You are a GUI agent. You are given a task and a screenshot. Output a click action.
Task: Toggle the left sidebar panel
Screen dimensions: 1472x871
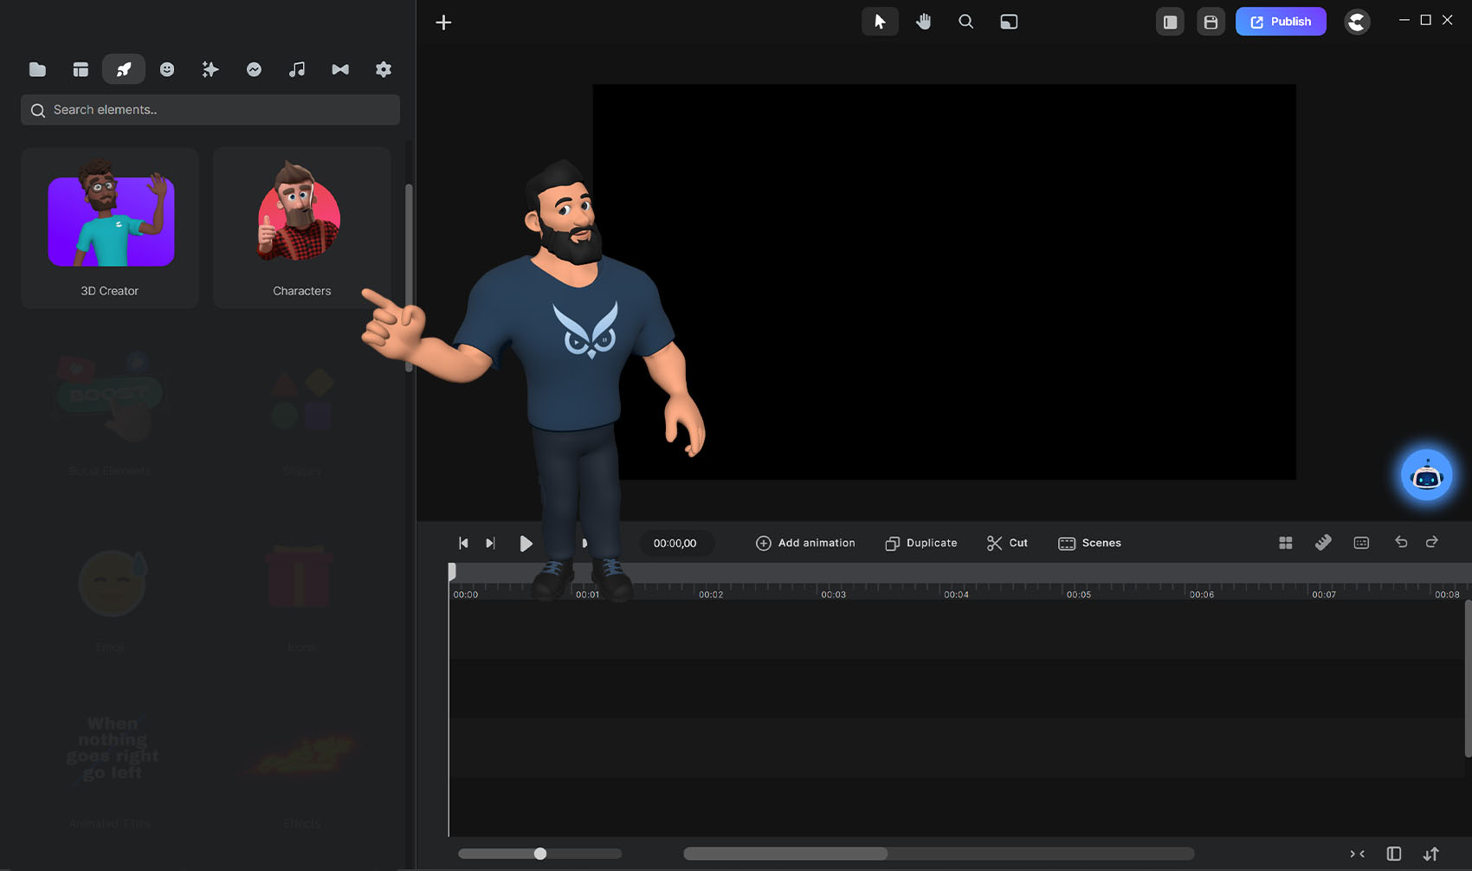(x=1170, y=22)
